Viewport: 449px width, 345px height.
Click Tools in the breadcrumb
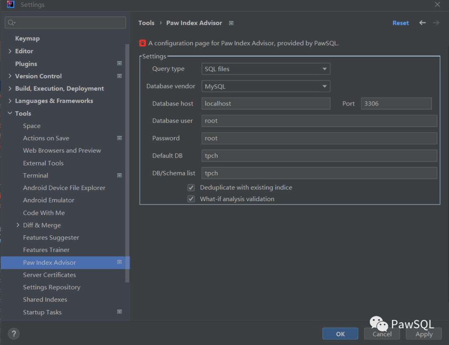[146, 23]
